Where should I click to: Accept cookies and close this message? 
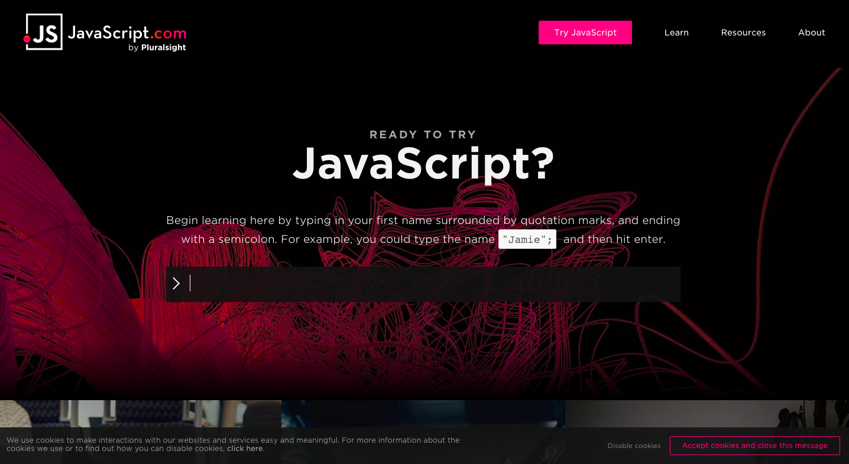[x=755, y=446]
